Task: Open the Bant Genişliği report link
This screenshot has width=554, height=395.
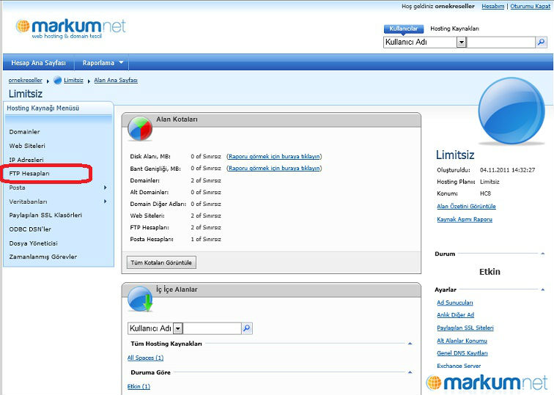Action: point(274,168)
